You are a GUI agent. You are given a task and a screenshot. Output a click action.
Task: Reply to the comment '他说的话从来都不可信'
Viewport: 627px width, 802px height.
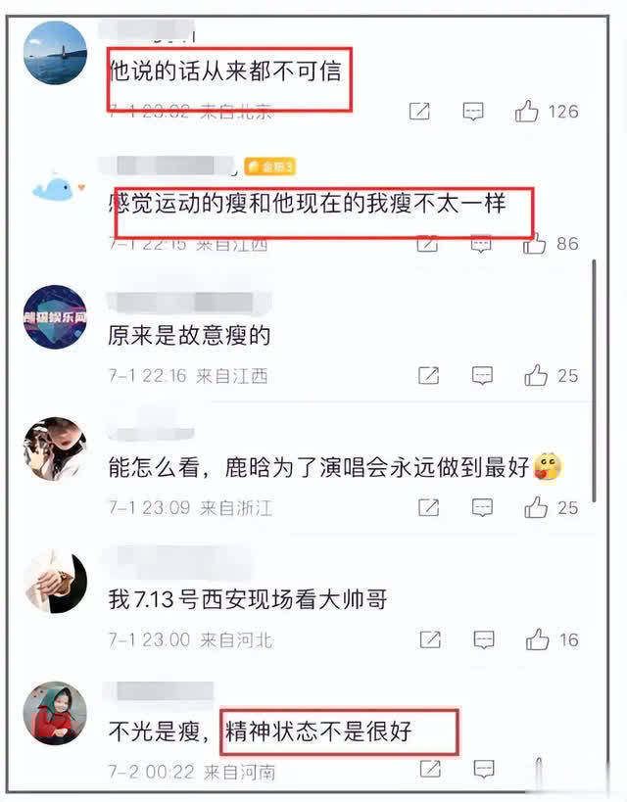click(473, 111)
